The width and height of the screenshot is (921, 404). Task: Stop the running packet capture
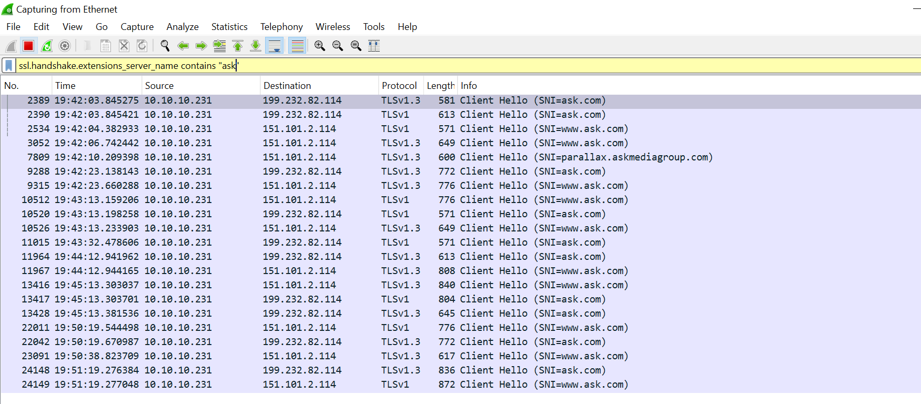pyautogui.click(x=28, y=46)
